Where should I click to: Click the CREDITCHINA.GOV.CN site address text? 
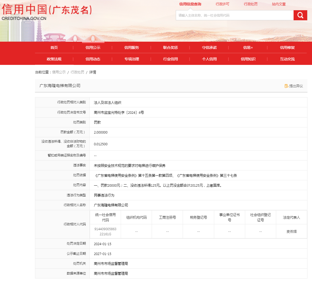point(24,18)
